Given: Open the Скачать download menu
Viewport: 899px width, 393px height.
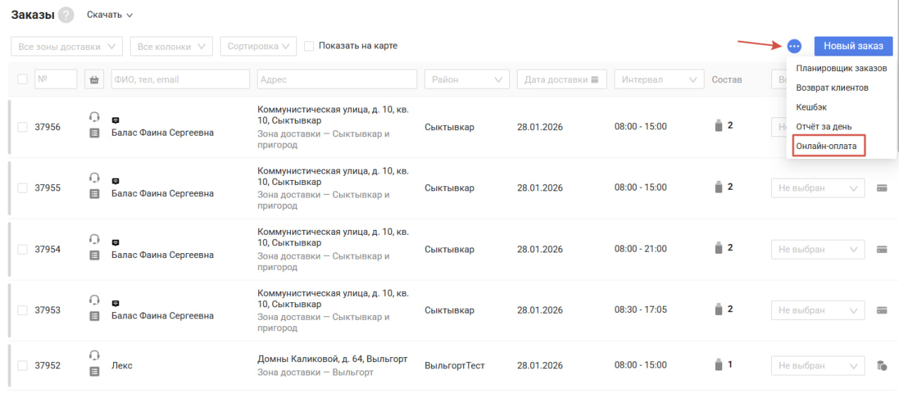Looking at the screenshot, I should pos(110,15).
